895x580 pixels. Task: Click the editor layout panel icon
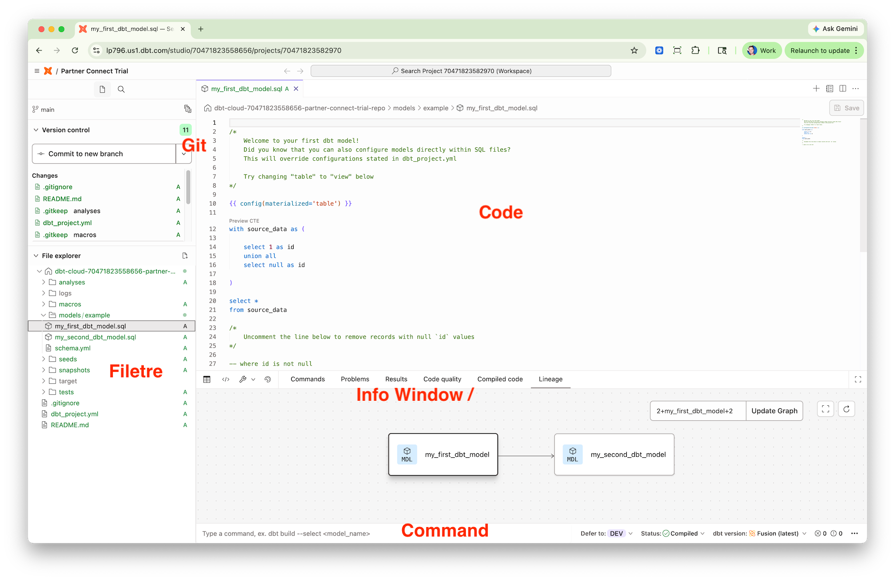click(830, 88)
